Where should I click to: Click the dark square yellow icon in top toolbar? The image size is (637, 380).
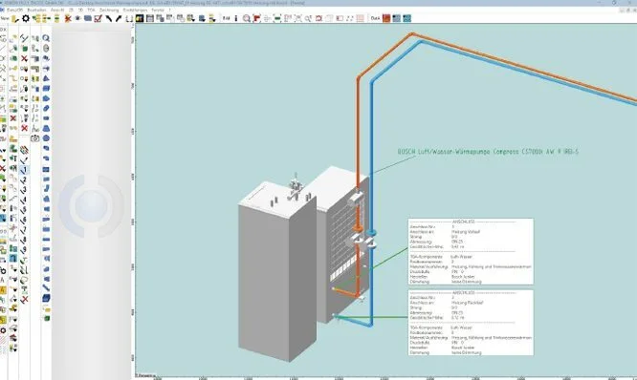click(x=140, y=18)
